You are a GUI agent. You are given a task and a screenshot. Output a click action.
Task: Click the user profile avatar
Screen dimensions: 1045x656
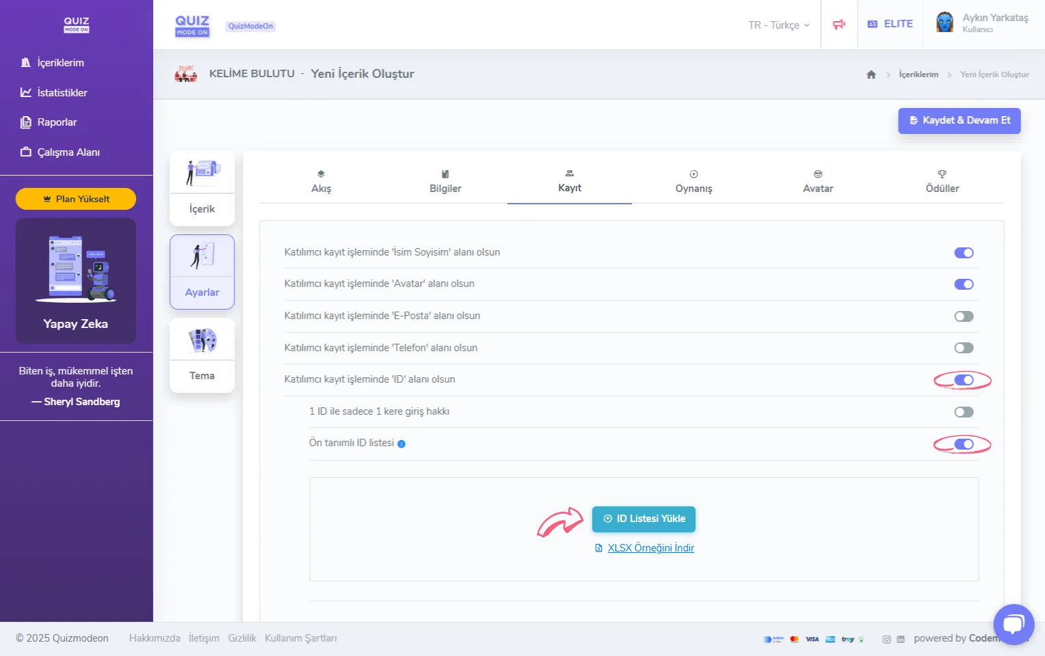coord(944,23)
